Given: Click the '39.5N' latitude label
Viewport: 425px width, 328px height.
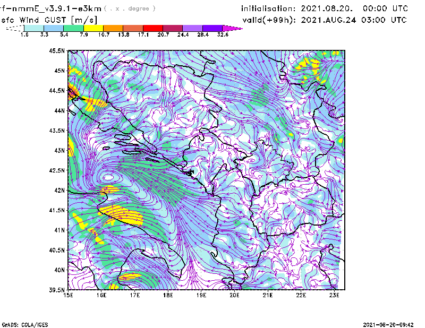Looking at the screenshot, I should tap(57, 290).
